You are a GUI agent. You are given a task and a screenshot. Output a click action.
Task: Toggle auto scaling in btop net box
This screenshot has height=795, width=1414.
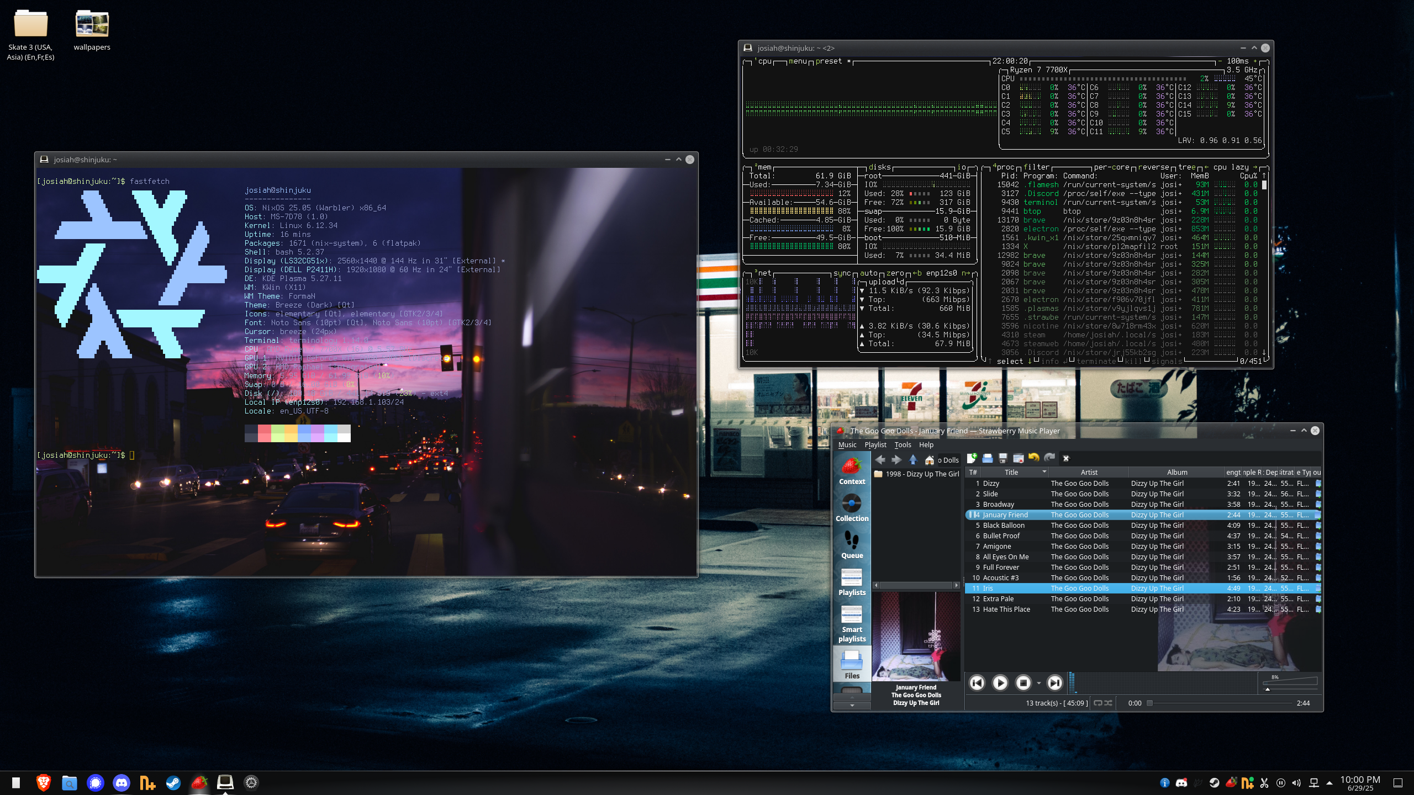pyautogui.click(x=869, y=273)
